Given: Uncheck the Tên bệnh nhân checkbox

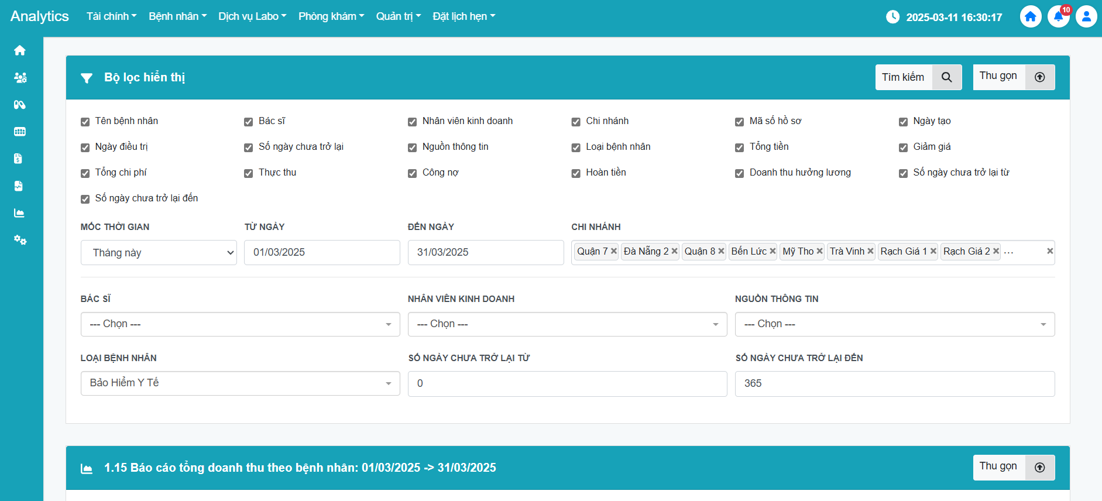Looking at the screenshot, I should pos(85,122).
